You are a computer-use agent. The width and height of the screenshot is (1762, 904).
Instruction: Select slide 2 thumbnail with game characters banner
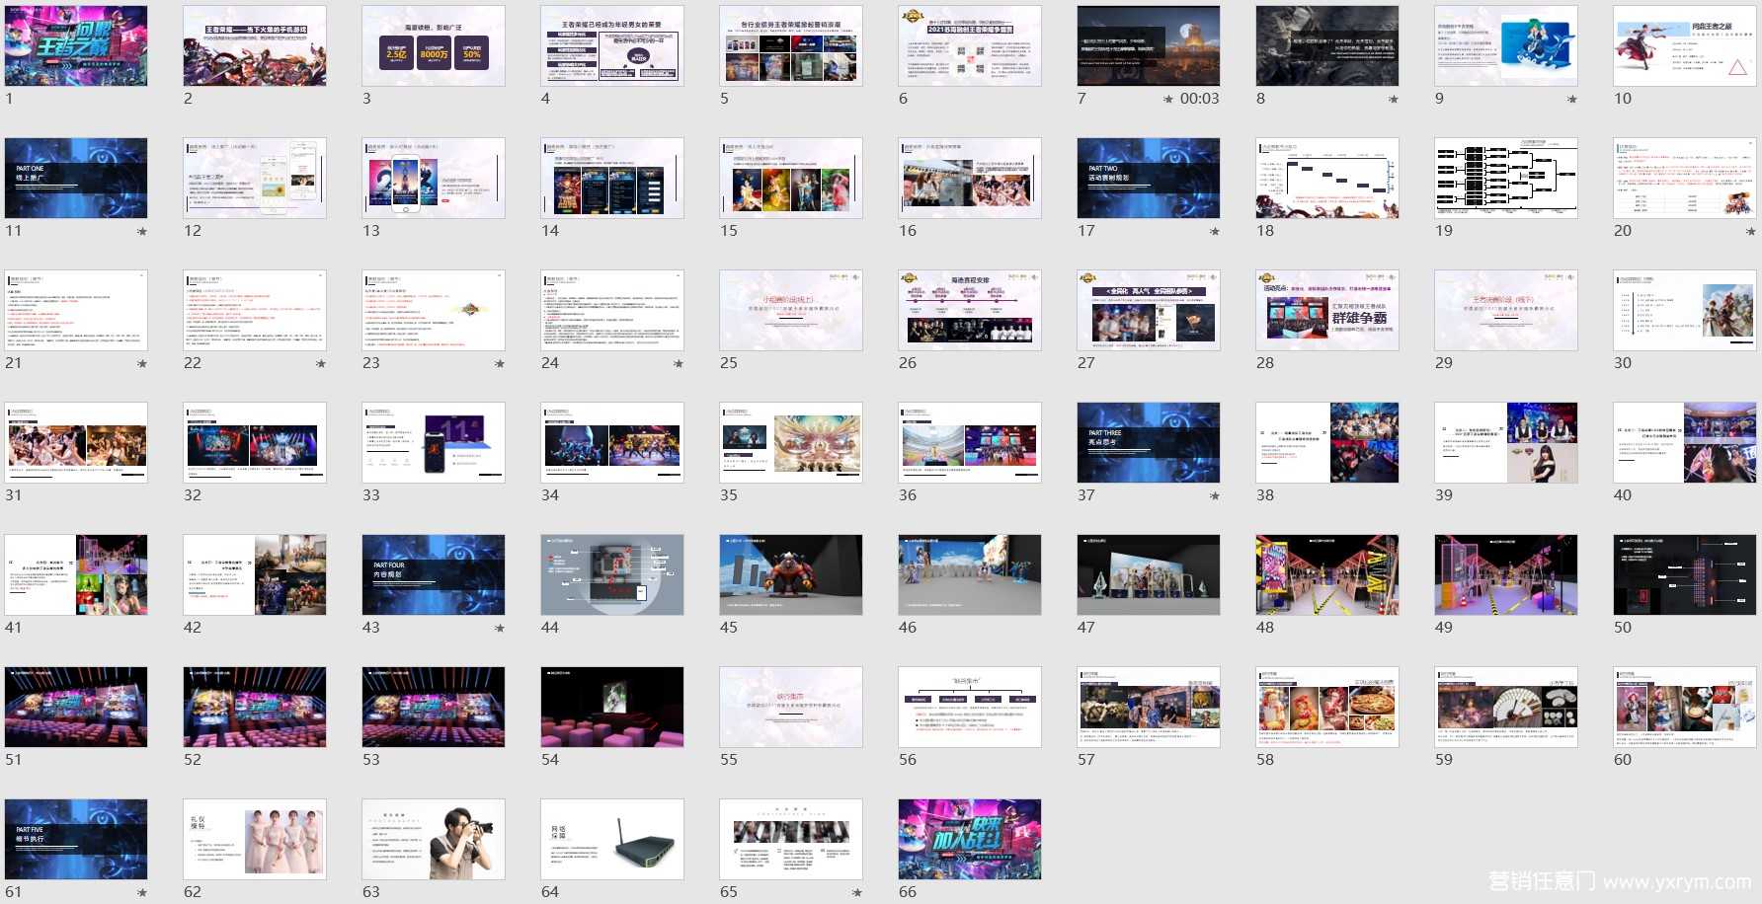(x=255, y=46)
